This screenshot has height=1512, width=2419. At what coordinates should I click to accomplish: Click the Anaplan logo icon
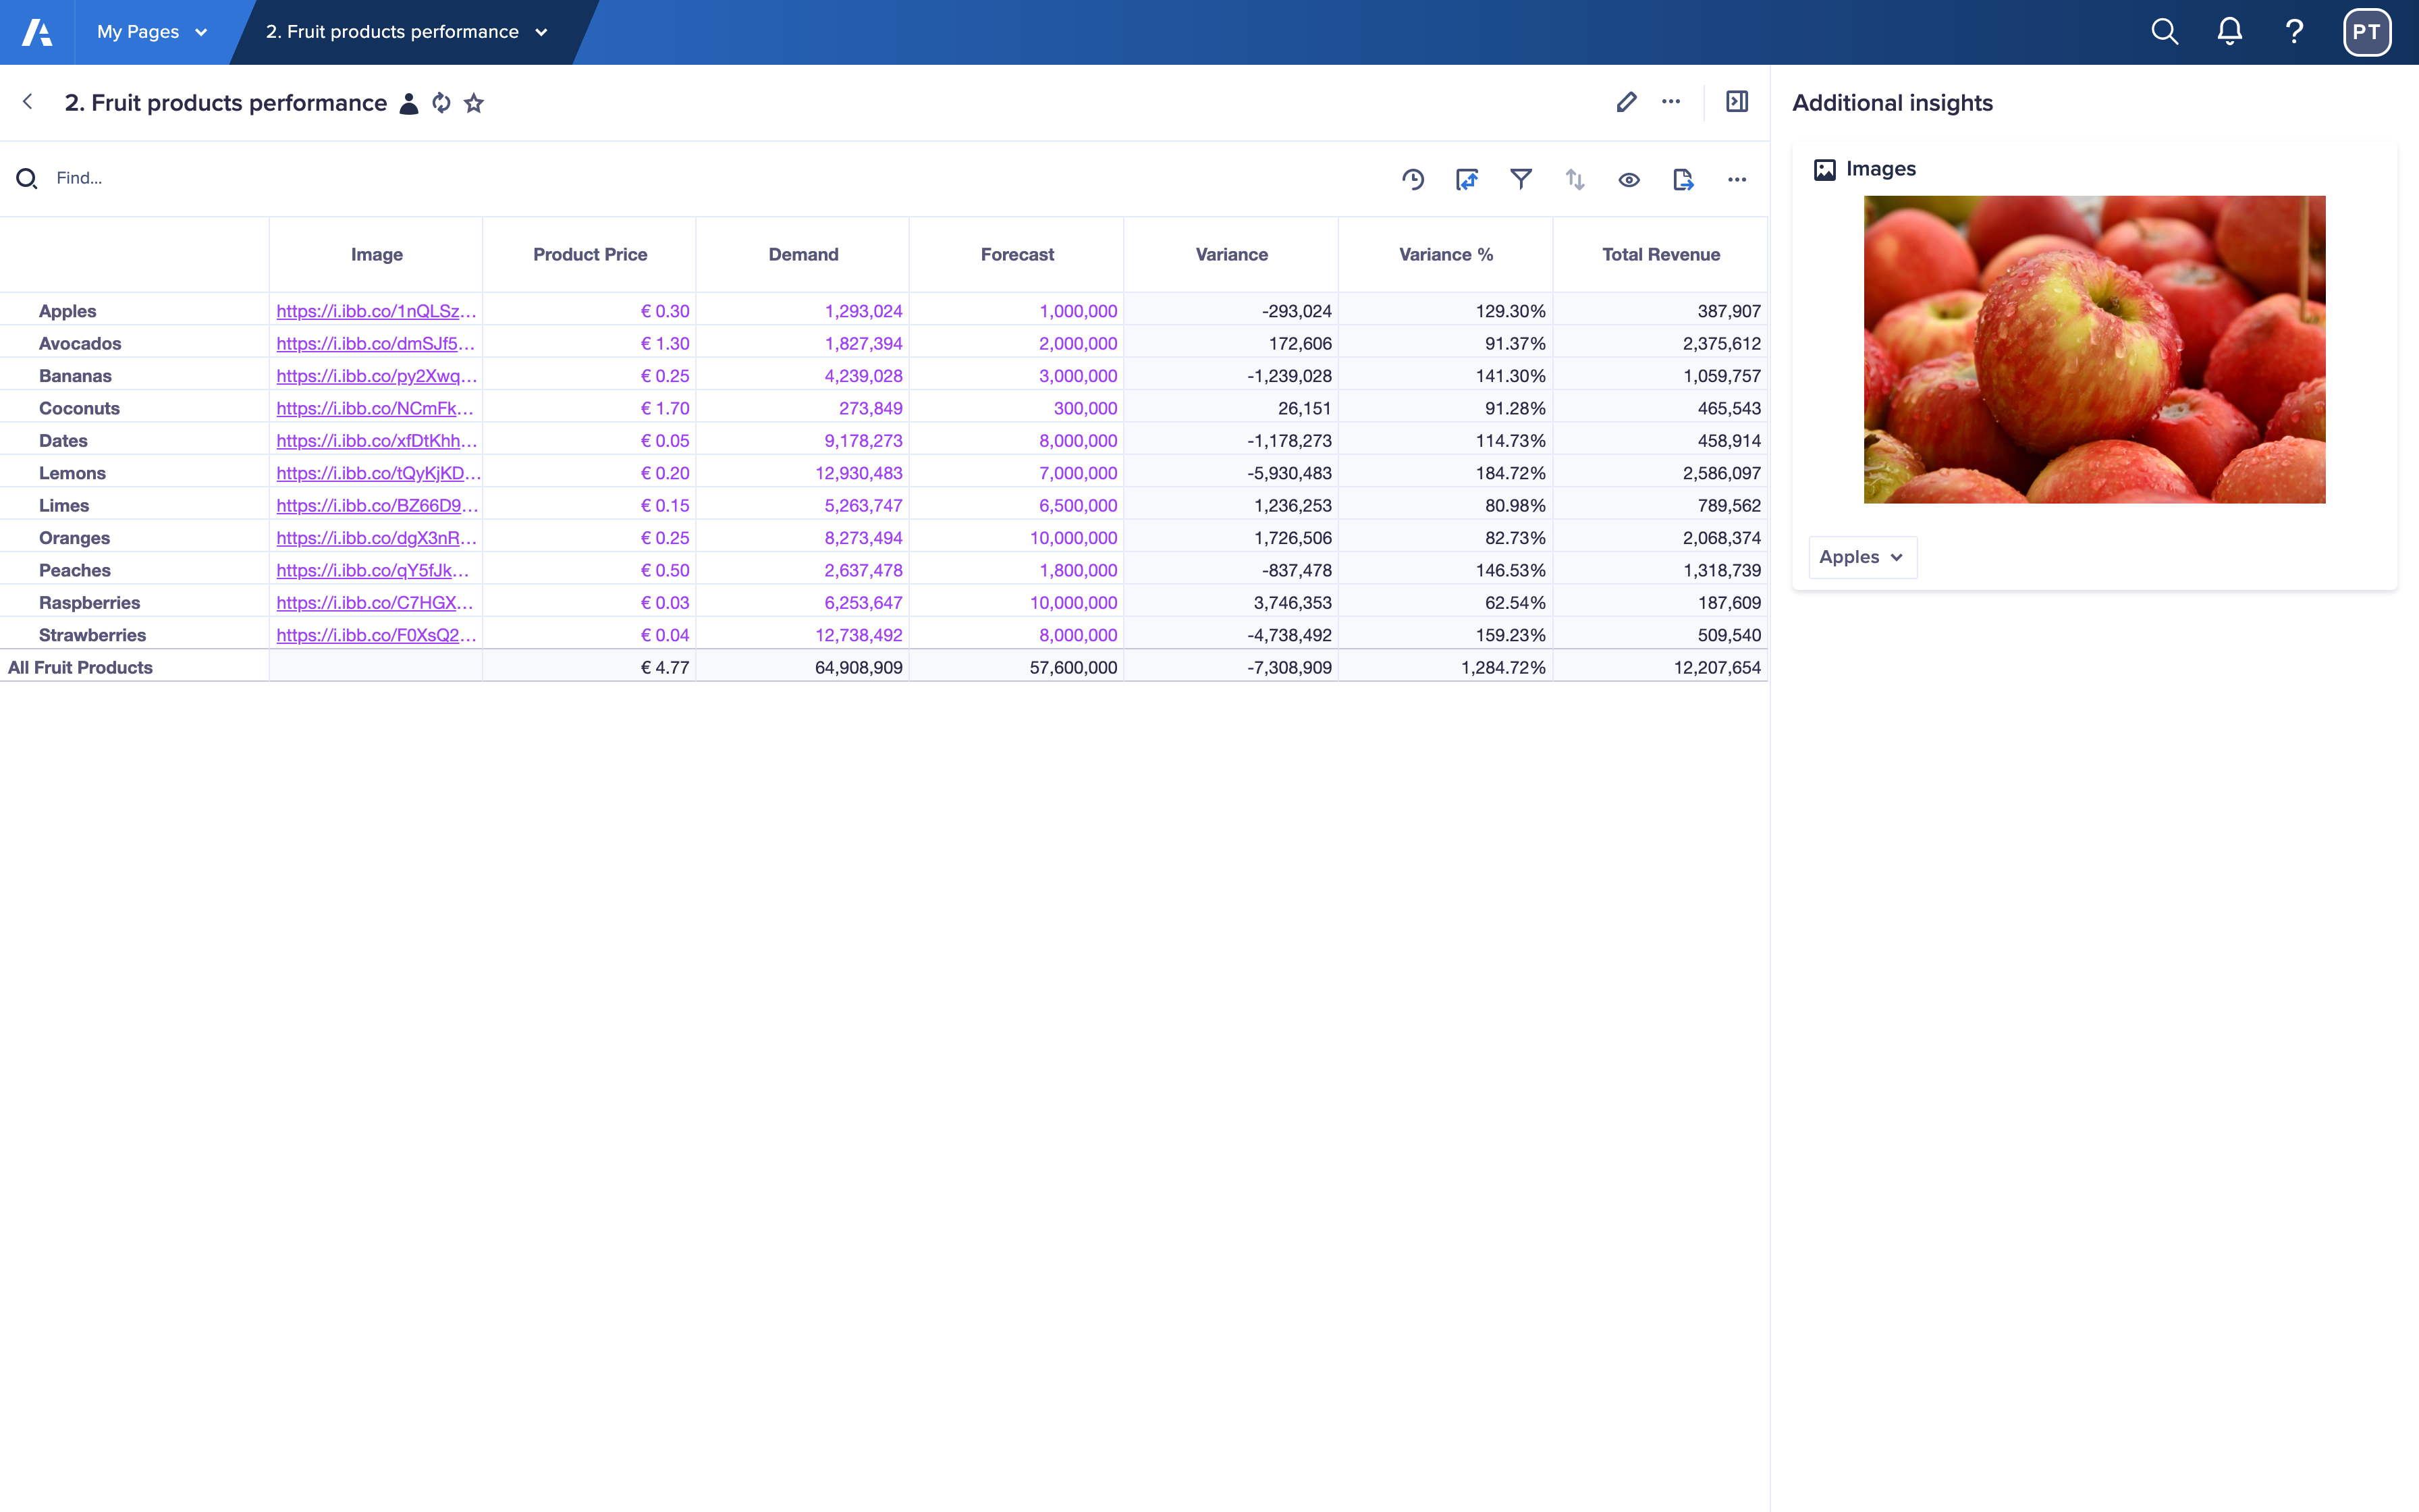coord(37,32)
